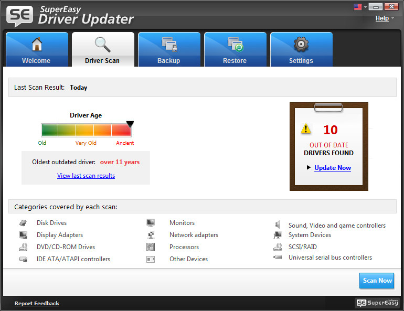
Task: Open the Backup tab
Action: pos(169,49)
